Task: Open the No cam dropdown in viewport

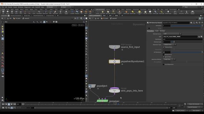Action: tap(81, 25)
